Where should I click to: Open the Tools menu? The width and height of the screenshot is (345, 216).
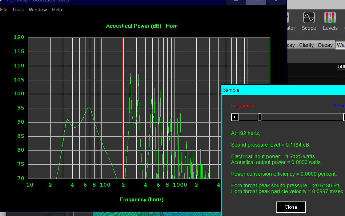click(x=18, y=10)
